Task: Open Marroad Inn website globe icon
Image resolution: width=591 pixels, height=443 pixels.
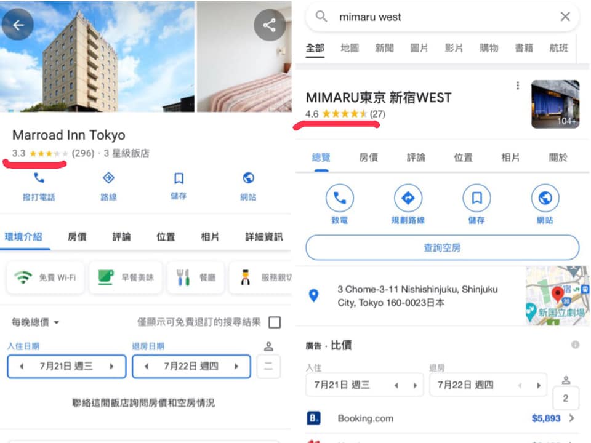Action: pyautogui.click(x=249, y=179)
